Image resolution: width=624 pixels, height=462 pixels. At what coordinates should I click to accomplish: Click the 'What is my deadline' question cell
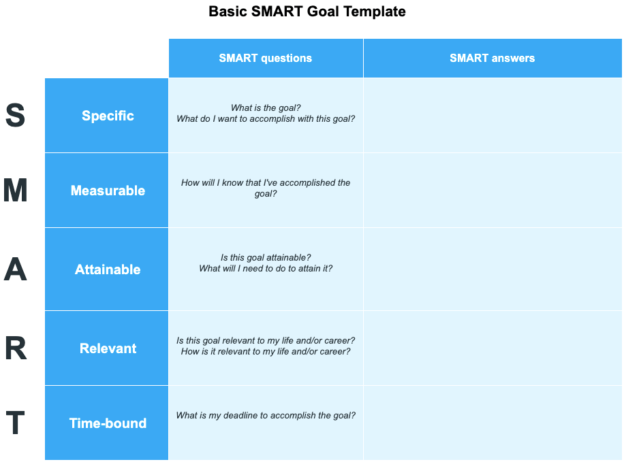tap(266, 423)
